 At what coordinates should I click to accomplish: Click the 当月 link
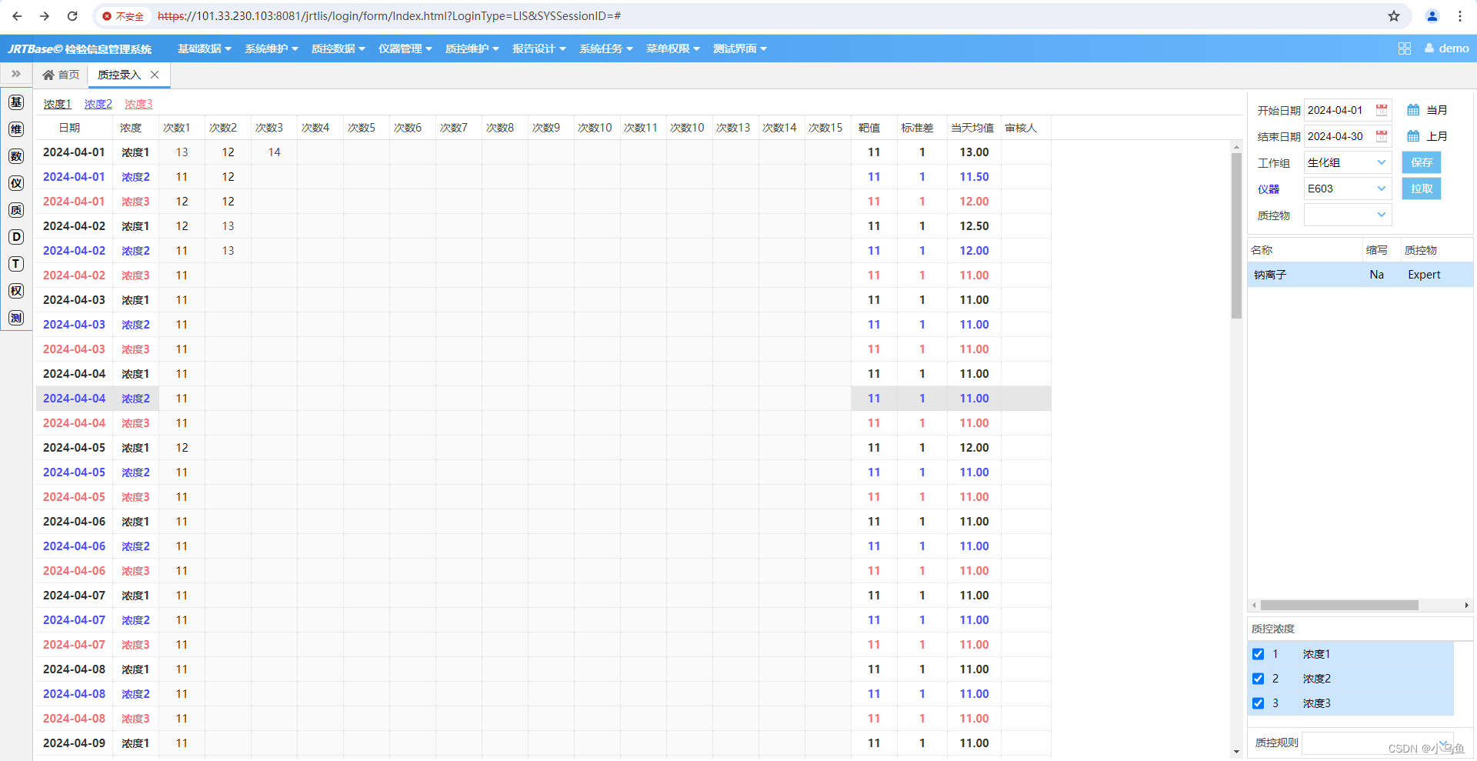coord(1437,110)
